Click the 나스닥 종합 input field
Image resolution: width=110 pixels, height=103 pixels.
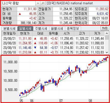pyautogui.click(x=19, y=3)
